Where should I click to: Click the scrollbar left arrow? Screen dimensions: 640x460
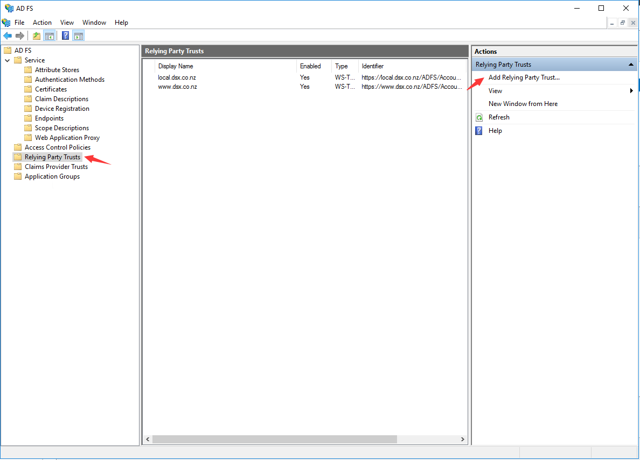click(148, 439)
